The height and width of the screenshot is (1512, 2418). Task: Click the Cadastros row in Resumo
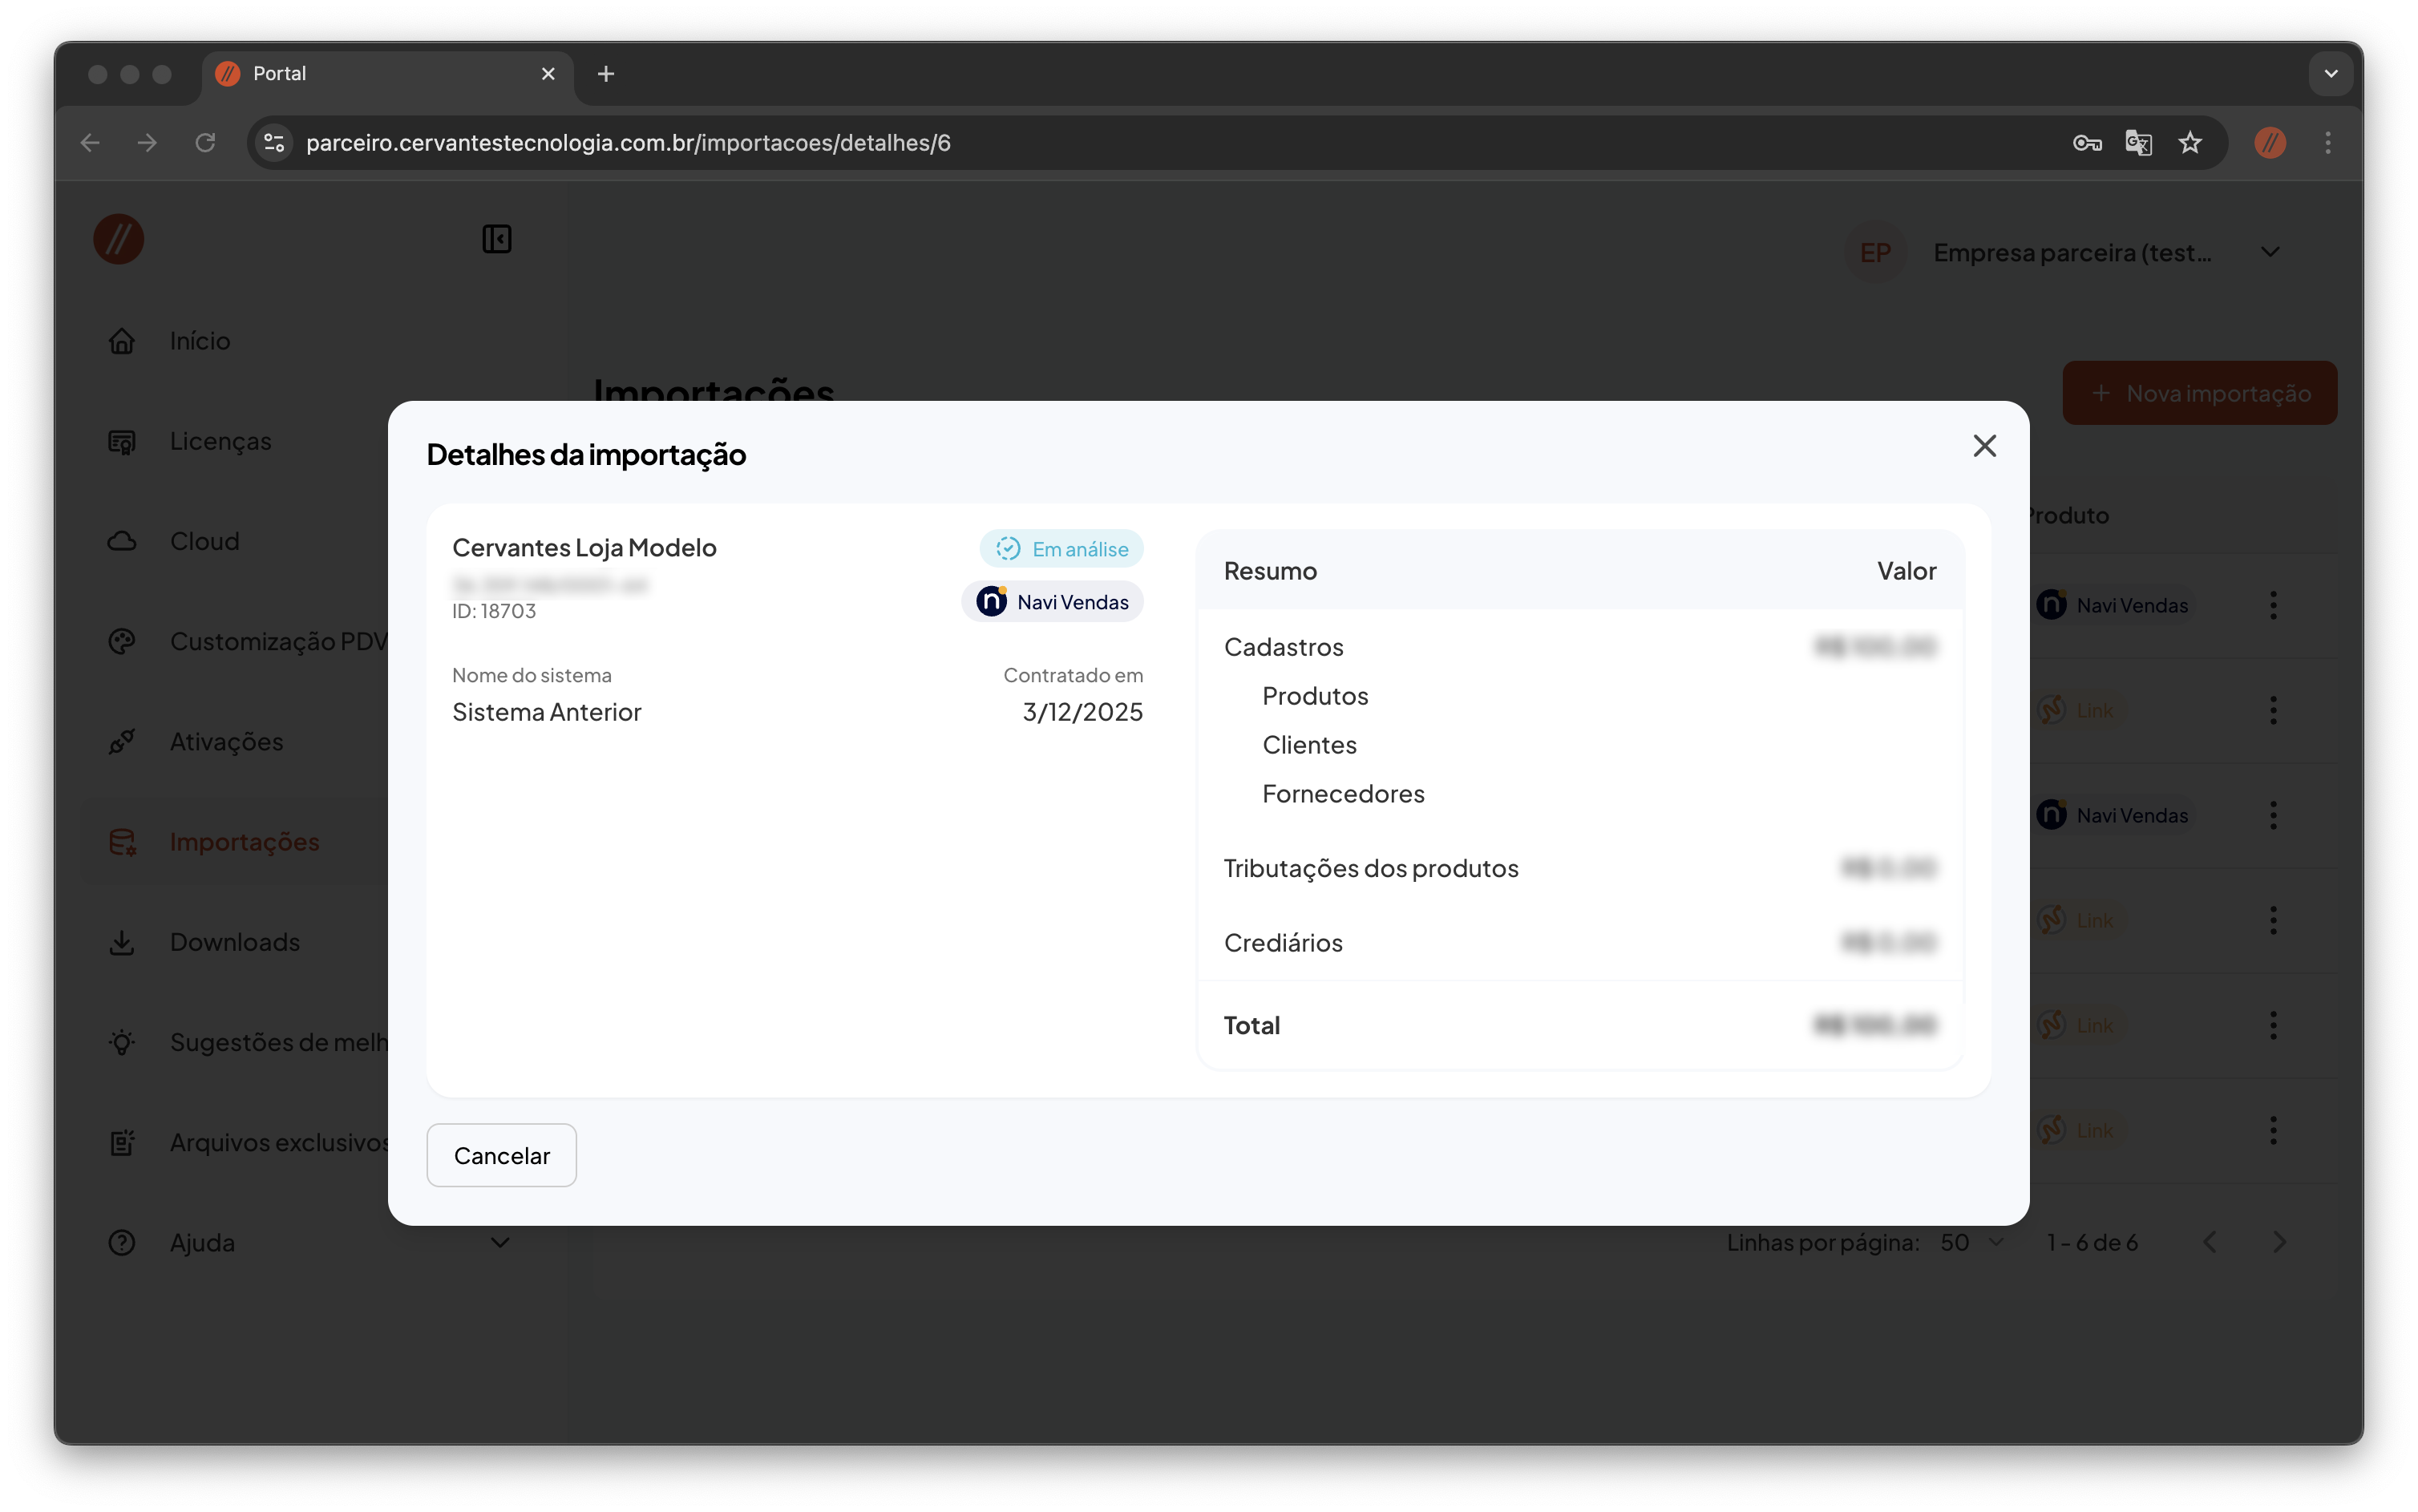click(1579, 647)
